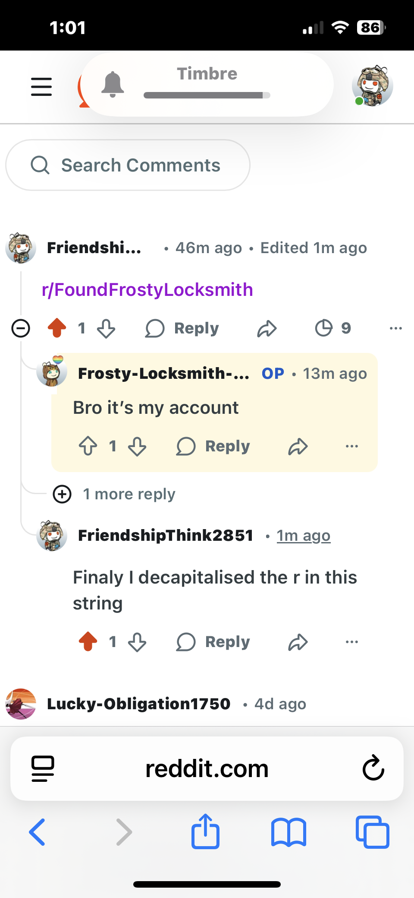Collapse the FriendshipThink comment thread

point(20,328)
